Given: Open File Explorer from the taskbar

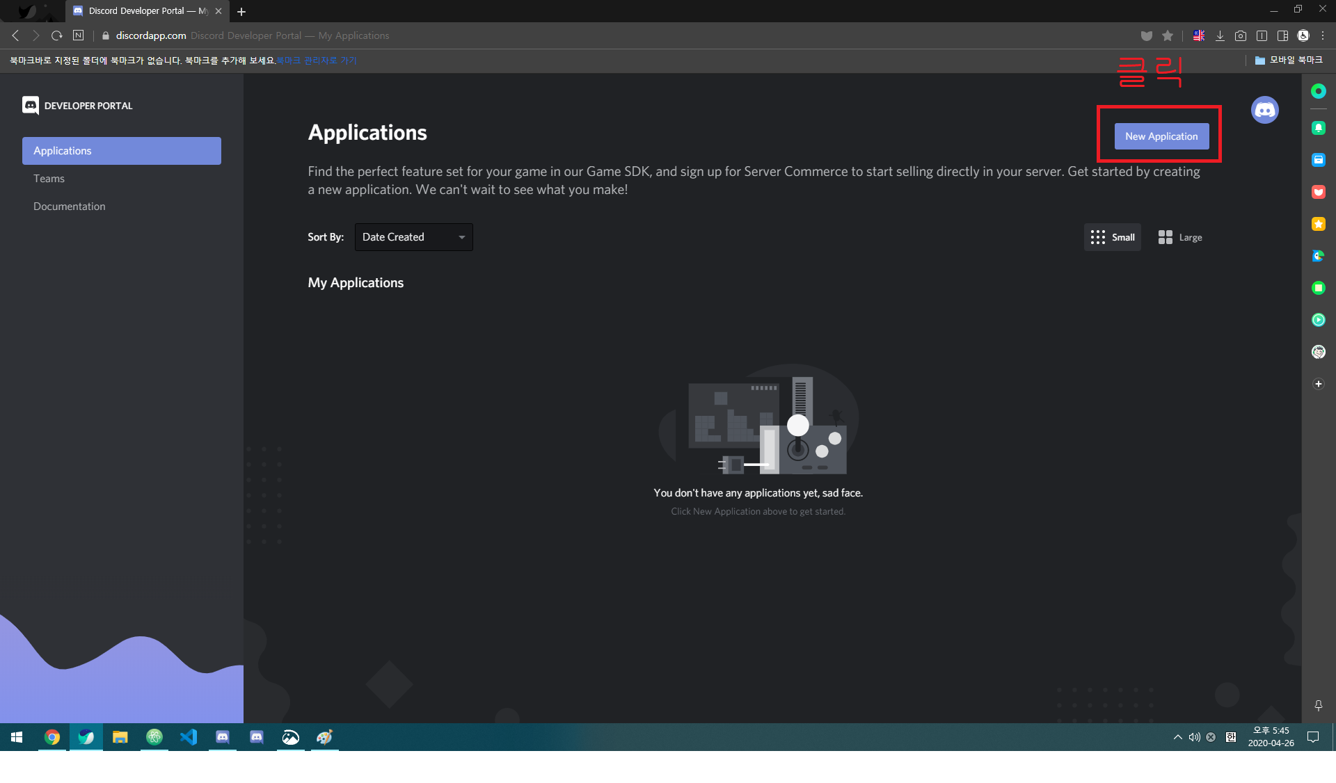Looking at the screenshot, I should 120,737.
